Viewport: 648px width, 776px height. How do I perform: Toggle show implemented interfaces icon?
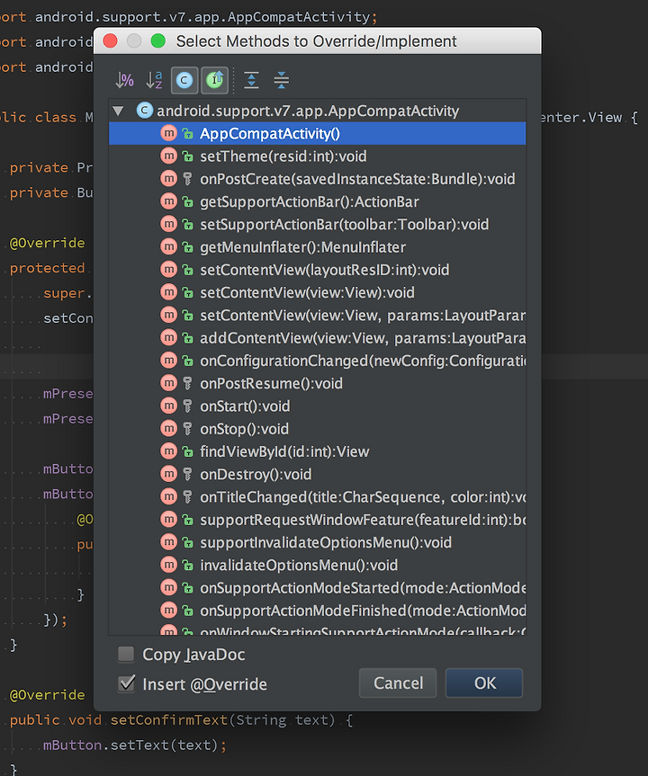[214, 80]
